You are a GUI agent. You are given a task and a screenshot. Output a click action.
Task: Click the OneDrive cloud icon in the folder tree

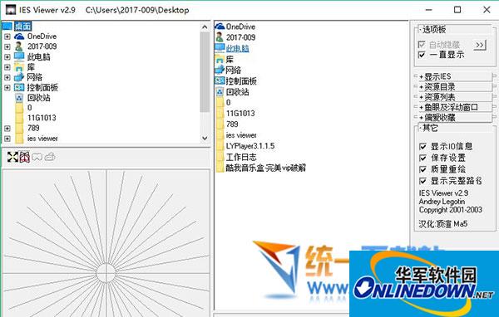point(19,37)
